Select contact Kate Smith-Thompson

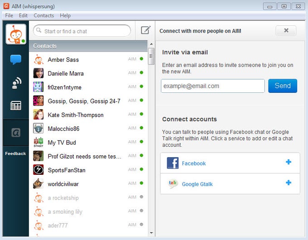[x=88, y=115]
